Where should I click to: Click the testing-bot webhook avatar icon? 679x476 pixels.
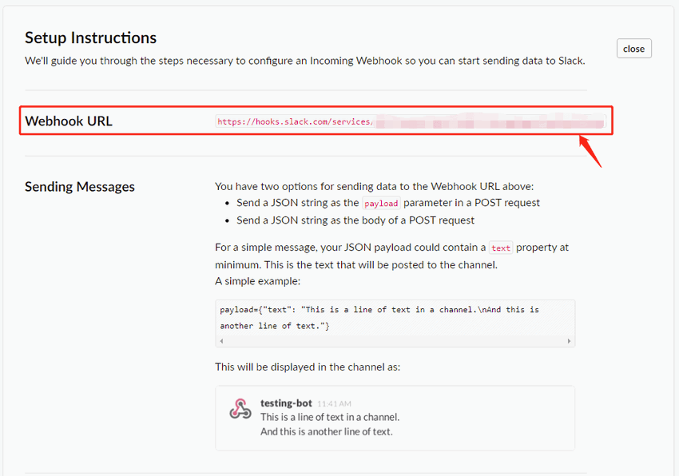(x=240, y=409)
